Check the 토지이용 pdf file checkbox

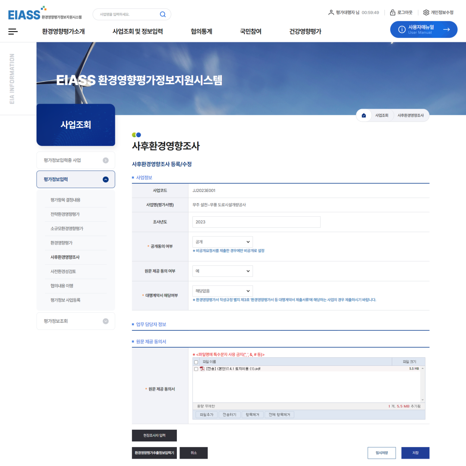[x=196, y=369]
